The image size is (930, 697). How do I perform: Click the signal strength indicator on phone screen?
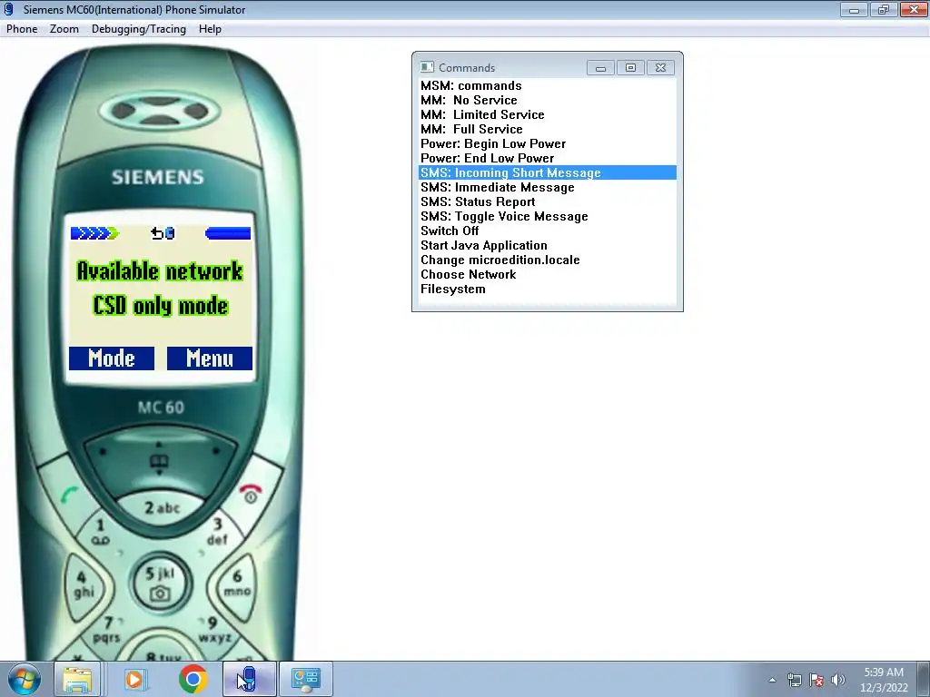(x=94, y=233)
